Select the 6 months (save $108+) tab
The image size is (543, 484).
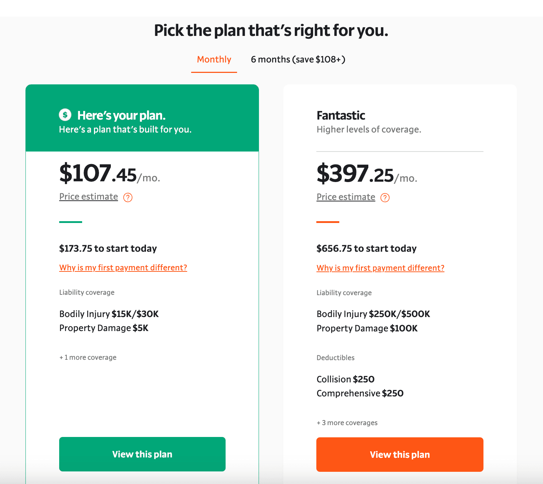(298, 60)
